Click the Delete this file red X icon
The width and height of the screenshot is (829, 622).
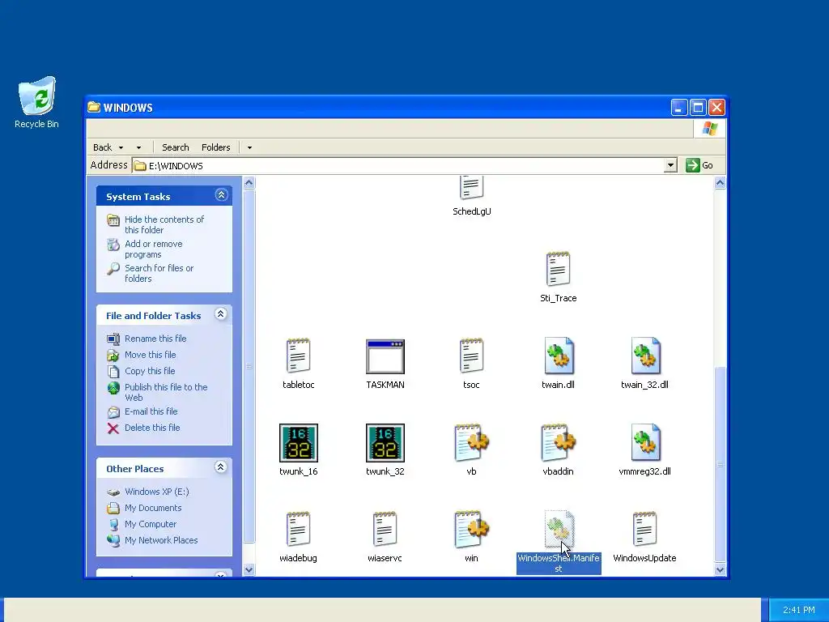coord(113,428)
